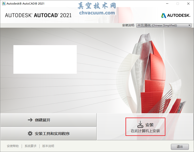
Task: Open the 安装帮助 link
Action: [x=13, y=146]
